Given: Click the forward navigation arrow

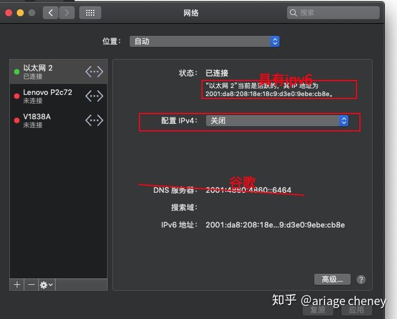Looking at the screenshot, I should (66, 12).
